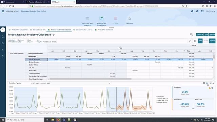Expand the Enterprise Customers row
217x122 pixels.
[28, 54]
